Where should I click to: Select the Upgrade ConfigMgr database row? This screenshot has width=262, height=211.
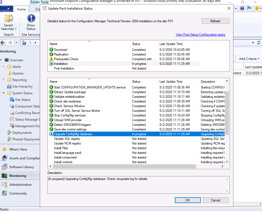pyautogui.click(x=137, y=134)
